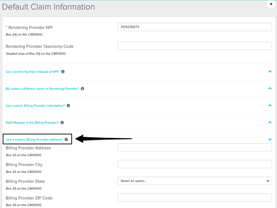Select the Billing Provider City input
The width and height of the screenshot is (277, 208).
click(x=194, y=164)
